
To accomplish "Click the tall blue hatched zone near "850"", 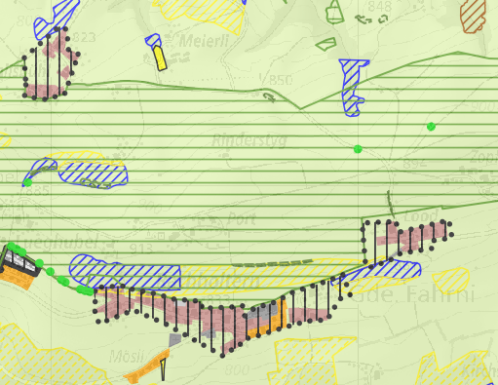I will click(x=353, y=87).
